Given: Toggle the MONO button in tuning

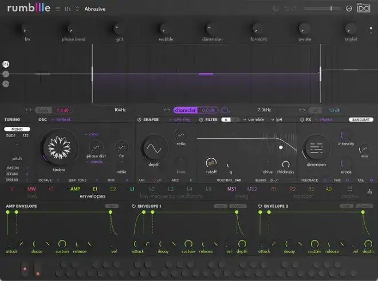Looking at the screenshot, I should pos(17,129).
